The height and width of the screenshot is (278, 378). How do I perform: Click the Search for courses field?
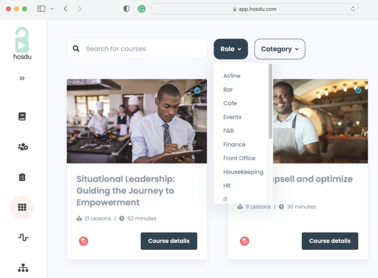[140, 49]
